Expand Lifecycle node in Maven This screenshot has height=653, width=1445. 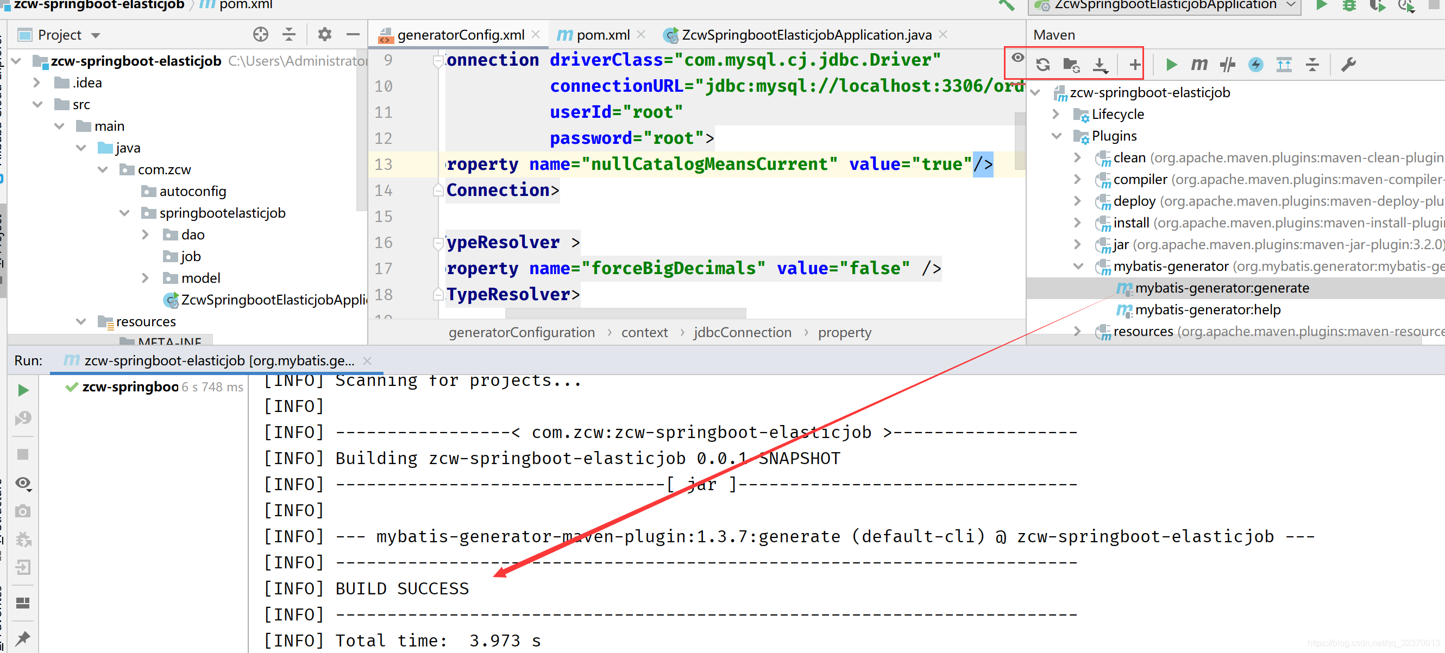[x=1056, y=114]
